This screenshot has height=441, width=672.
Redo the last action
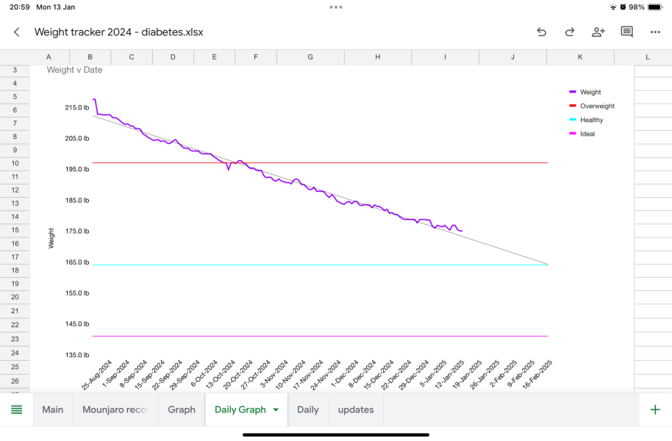[x=570, y=32]
